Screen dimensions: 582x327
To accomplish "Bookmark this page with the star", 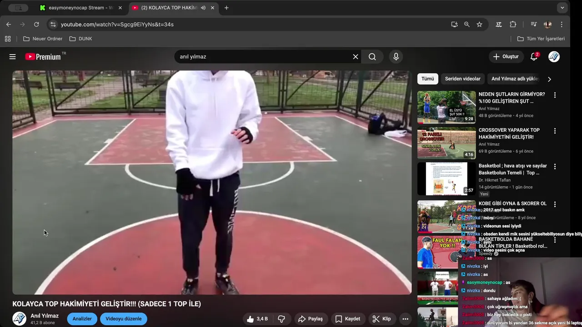I will [479, 25].
